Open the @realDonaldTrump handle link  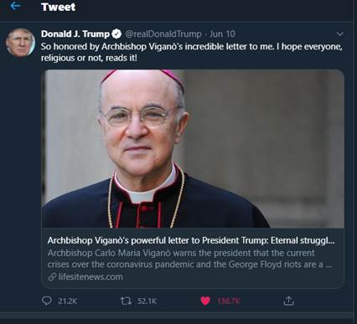coord(163,34)
